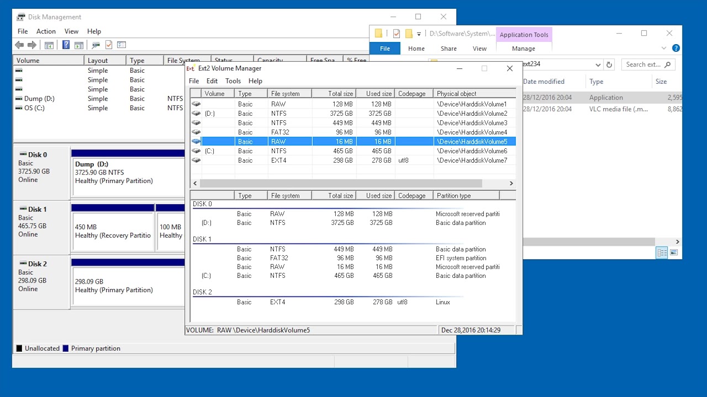Switch Explorer to large icons view
The height and width of the screenshot is (397, 707).
coord(673,253)
